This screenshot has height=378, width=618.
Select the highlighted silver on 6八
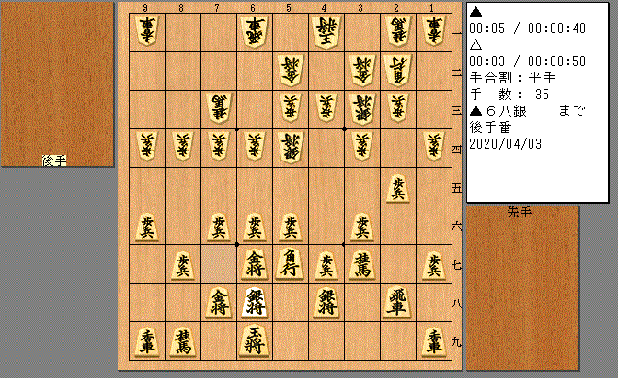[254, 302]
